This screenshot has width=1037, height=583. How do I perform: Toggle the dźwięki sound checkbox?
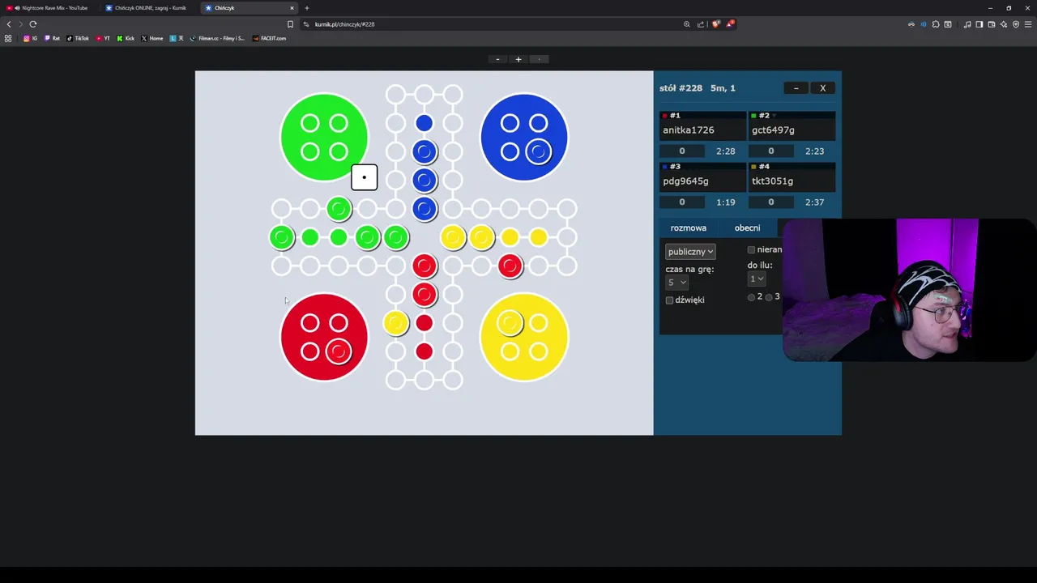[x=669, y=300]
